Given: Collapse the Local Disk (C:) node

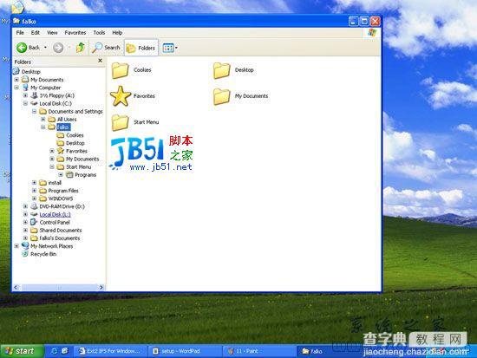Looking at the screenshot, I should [25, 103].
